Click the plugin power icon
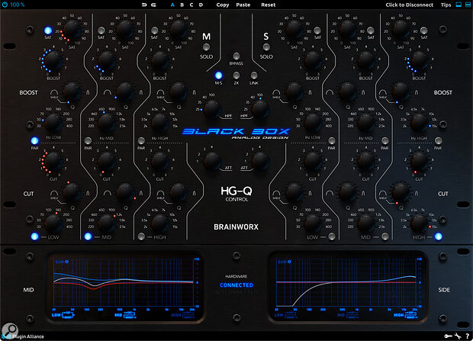This screenshot has height=341, width=473. (x=5, y=5)
